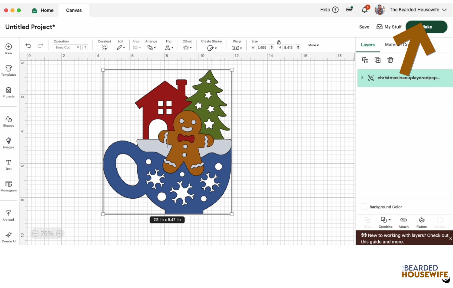Open notifications bell
The image size is (453, 288).
pos(365,10)
